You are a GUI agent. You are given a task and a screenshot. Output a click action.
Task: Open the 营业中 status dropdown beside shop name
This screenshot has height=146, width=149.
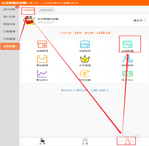coord(140,20)
